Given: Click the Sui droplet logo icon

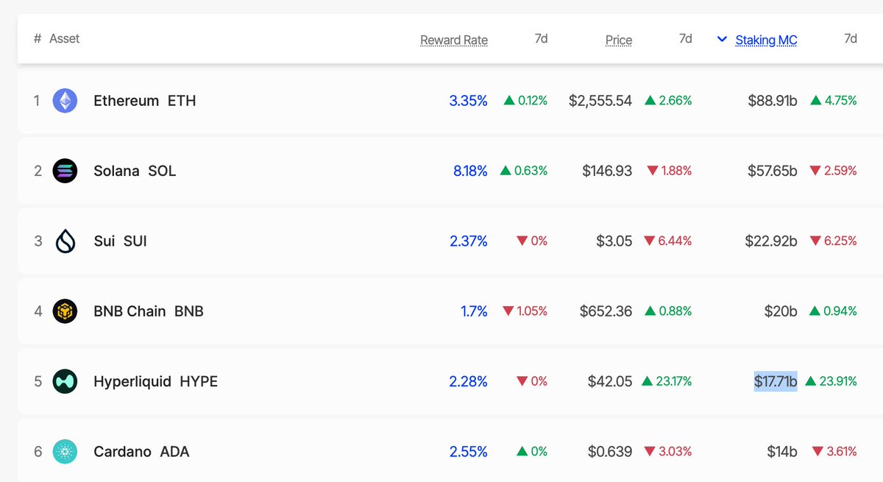Looking at the screenshot, I should [x=65, y=241].
